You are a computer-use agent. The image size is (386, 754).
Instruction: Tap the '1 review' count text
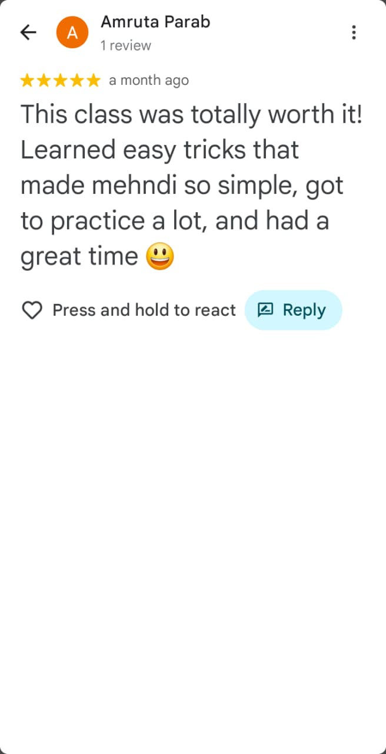125,45
